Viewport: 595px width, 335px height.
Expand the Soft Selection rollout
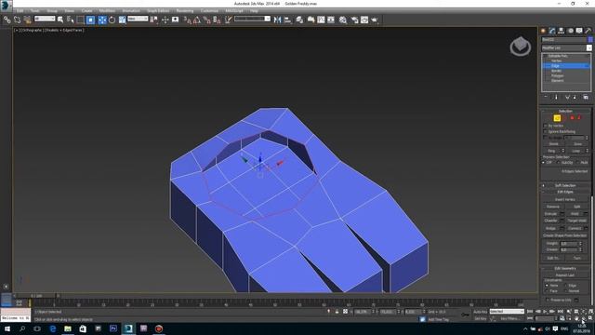pos(565,185)
